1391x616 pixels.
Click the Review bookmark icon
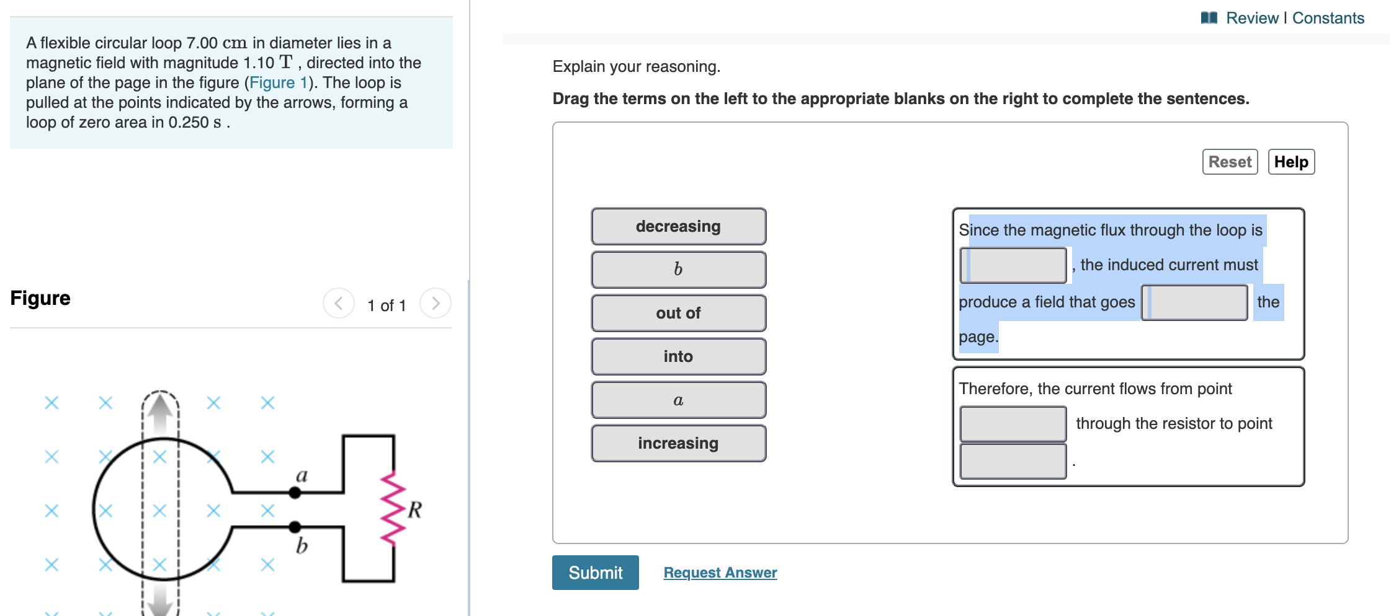point(1209,17)
